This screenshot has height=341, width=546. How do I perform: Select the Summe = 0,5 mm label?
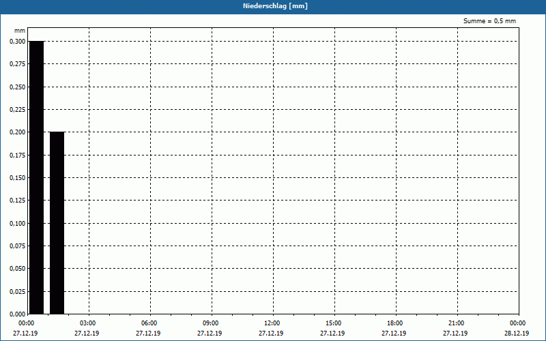pyautogui.click(x=489, y=21)
